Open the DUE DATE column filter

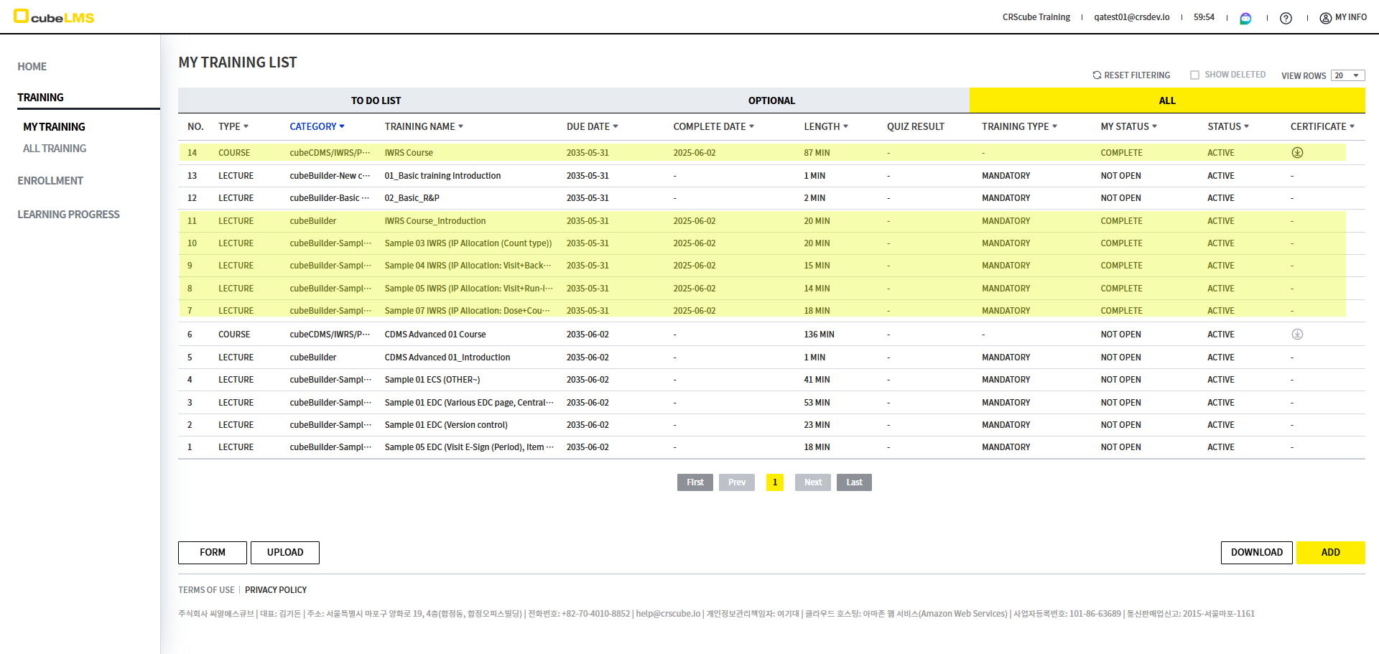pos(616,126)
